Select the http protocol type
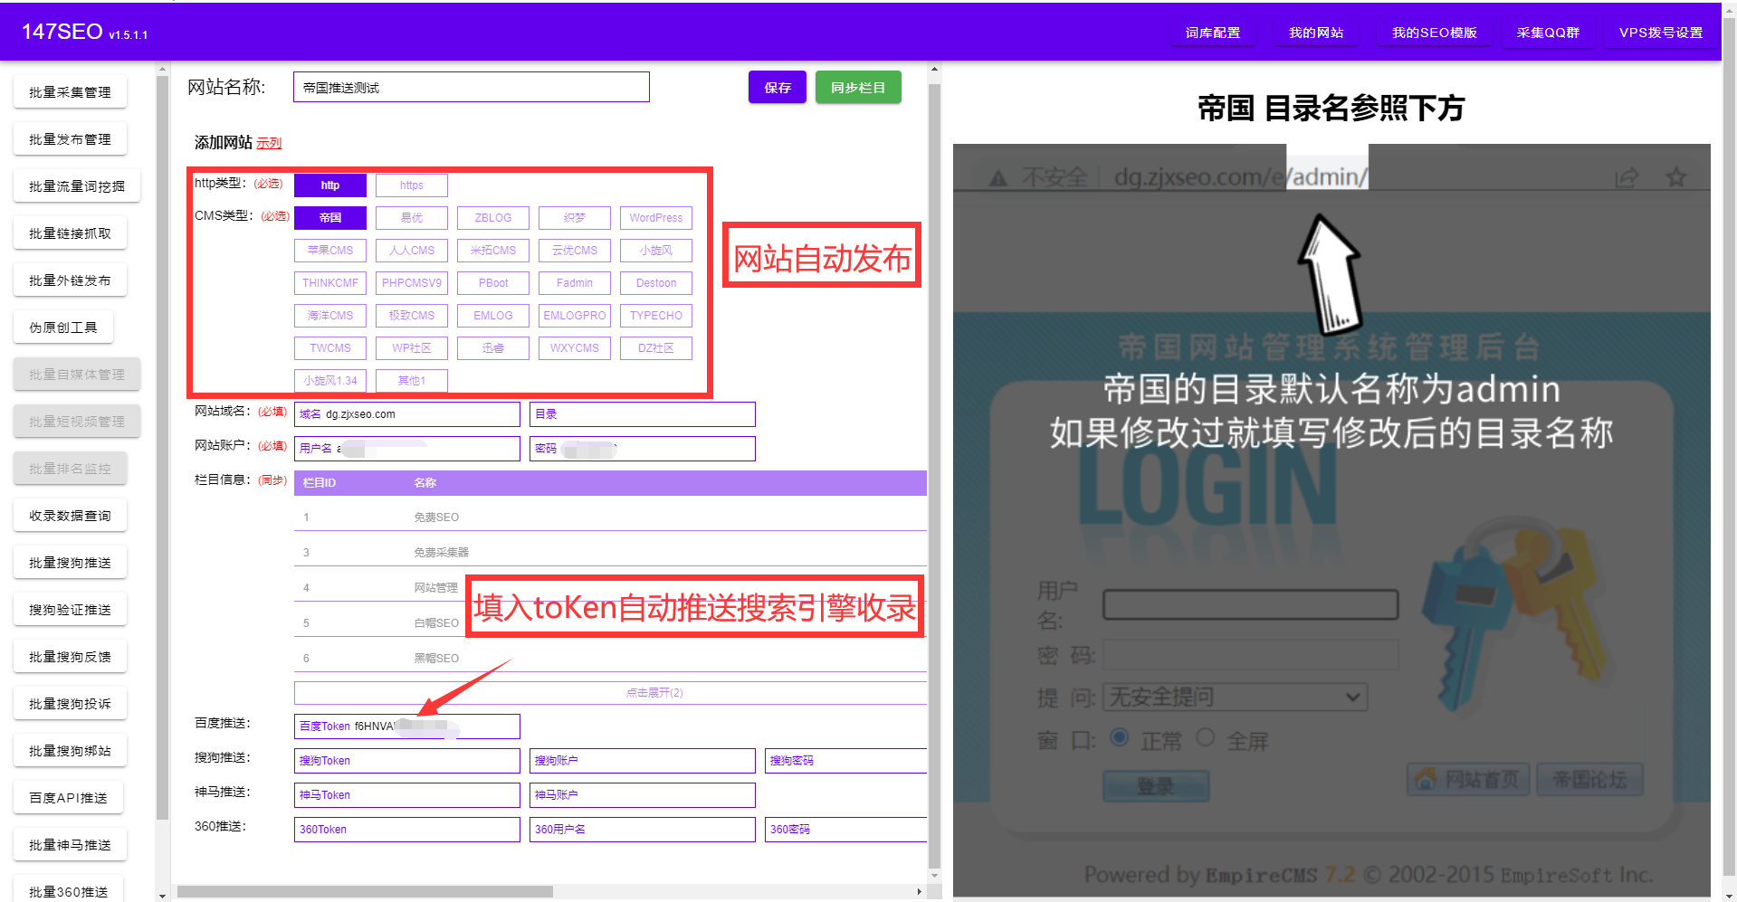Viewport: 1737px width, 902px height. [x=330, y=185]
